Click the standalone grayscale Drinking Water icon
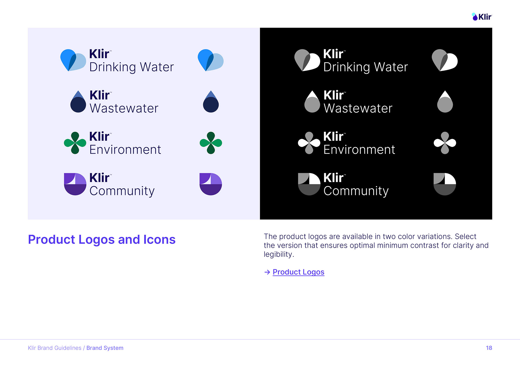 [x=444, y=60]
